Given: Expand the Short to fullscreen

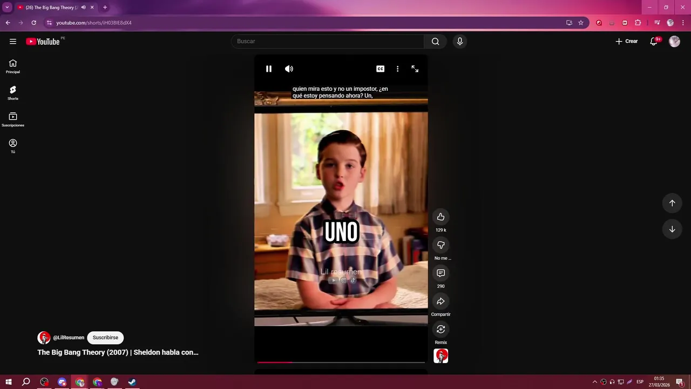Looking at the screenshot, I should point(415,69).
